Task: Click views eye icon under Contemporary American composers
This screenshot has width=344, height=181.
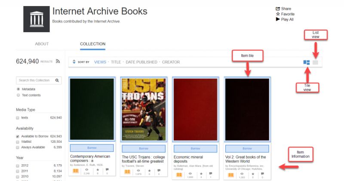Action: [x=87, y=169]
